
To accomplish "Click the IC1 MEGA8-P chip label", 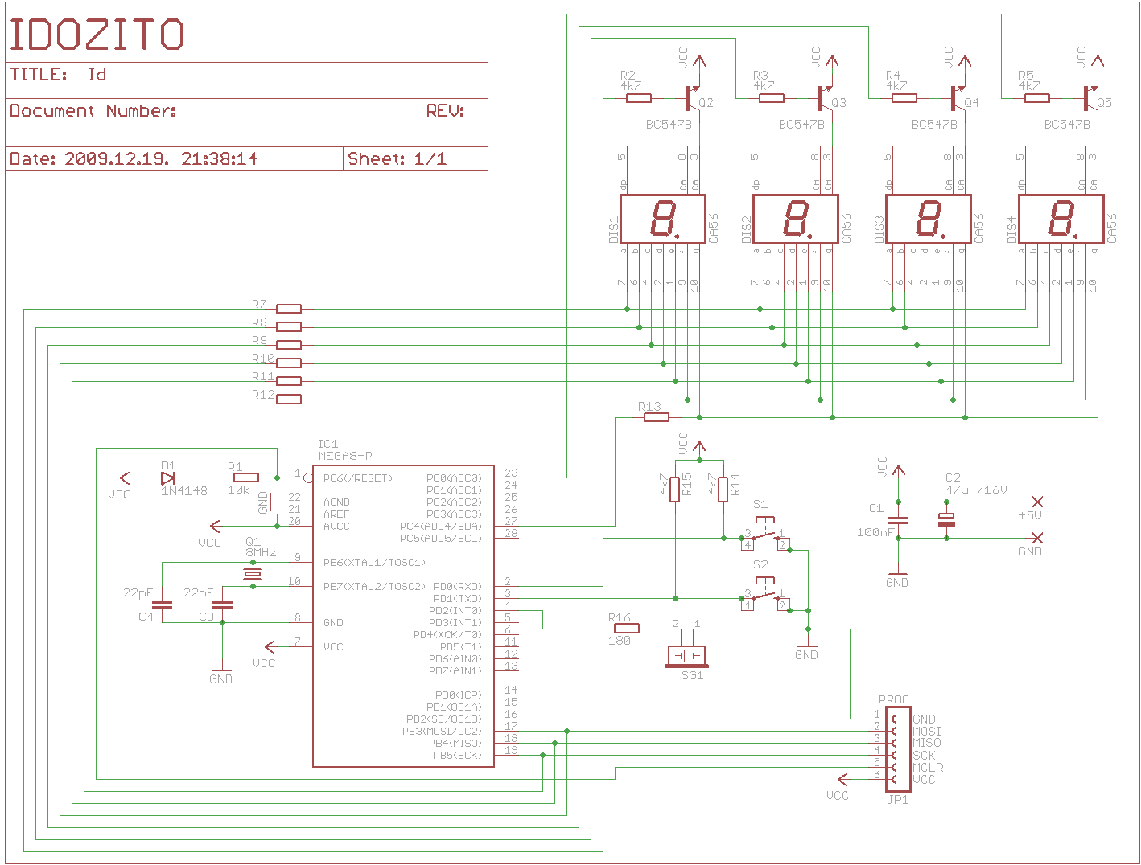I will click(x=345, y=450).
